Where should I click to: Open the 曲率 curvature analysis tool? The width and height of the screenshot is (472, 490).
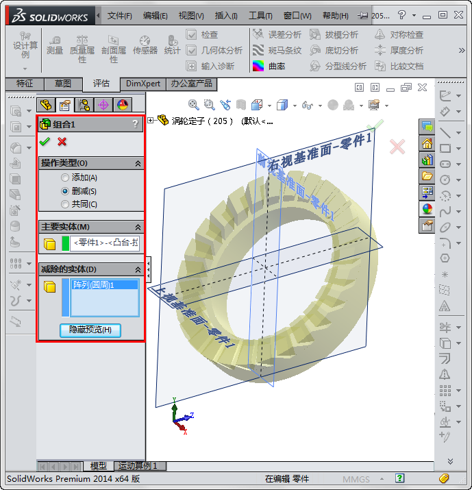pyautogui.click(x=270, y=66)
